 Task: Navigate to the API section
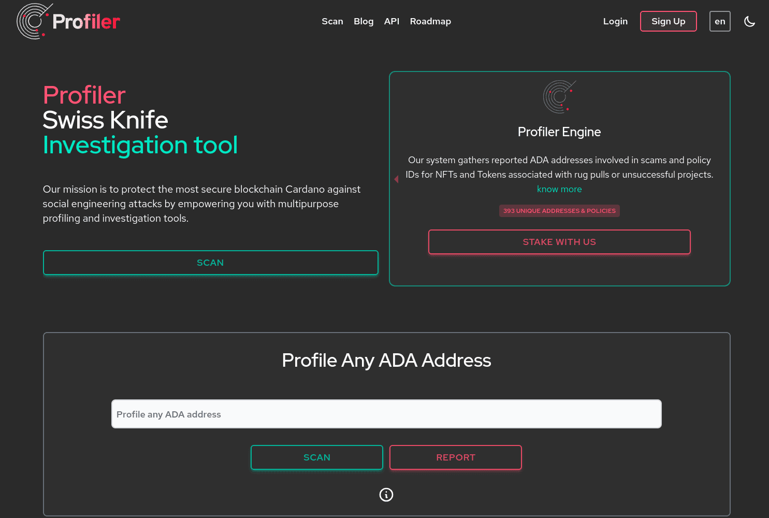pos(391,21)
